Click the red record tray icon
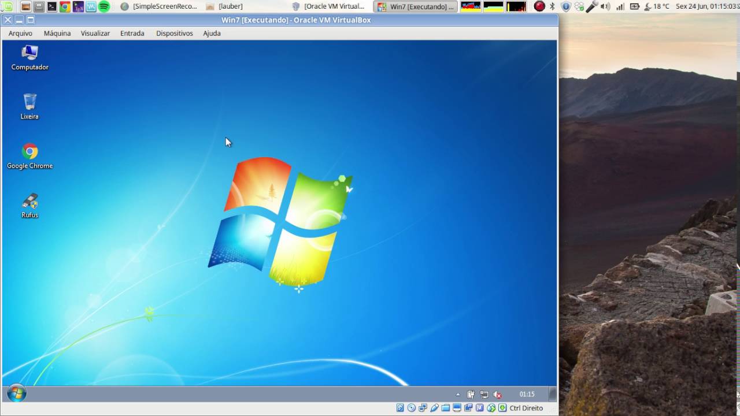 [x=539, y=7]
